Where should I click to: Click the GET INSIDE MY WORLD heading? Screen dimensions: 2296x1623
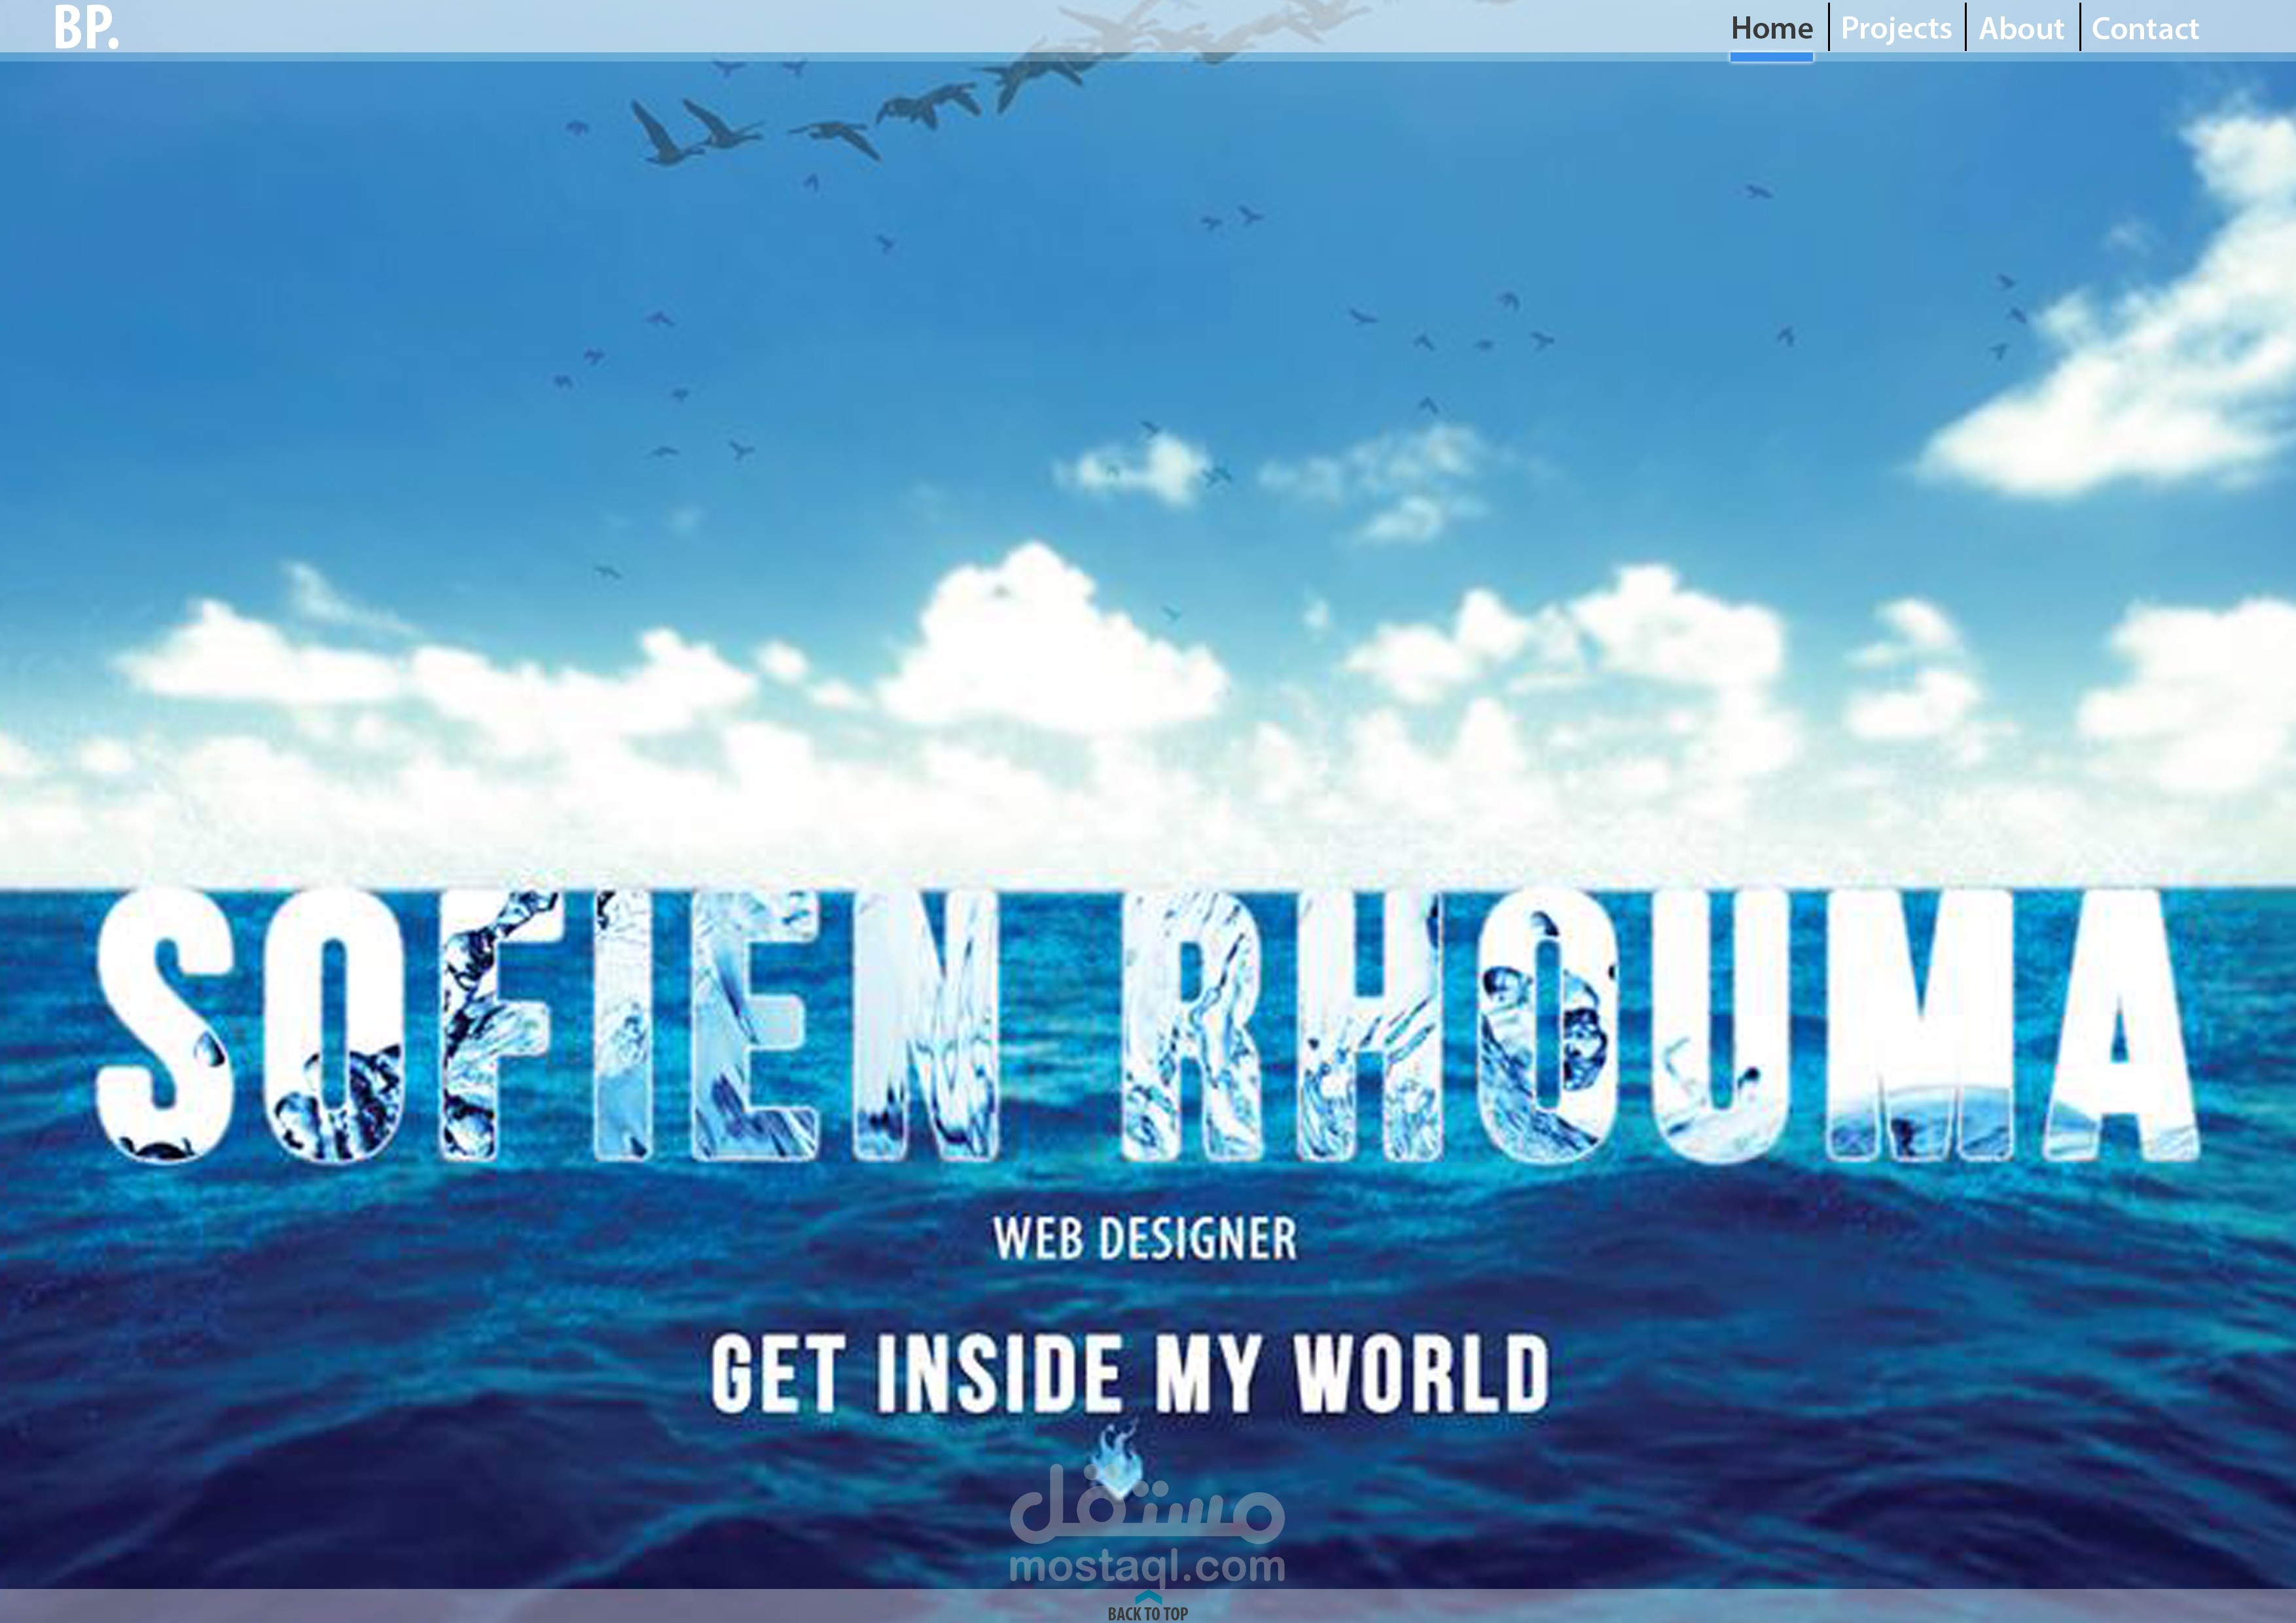[1130, 1374]
